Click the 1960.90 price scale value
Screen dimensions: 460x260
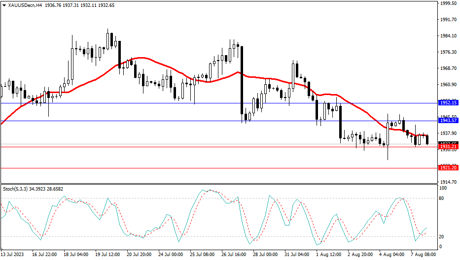pos(448,85)
